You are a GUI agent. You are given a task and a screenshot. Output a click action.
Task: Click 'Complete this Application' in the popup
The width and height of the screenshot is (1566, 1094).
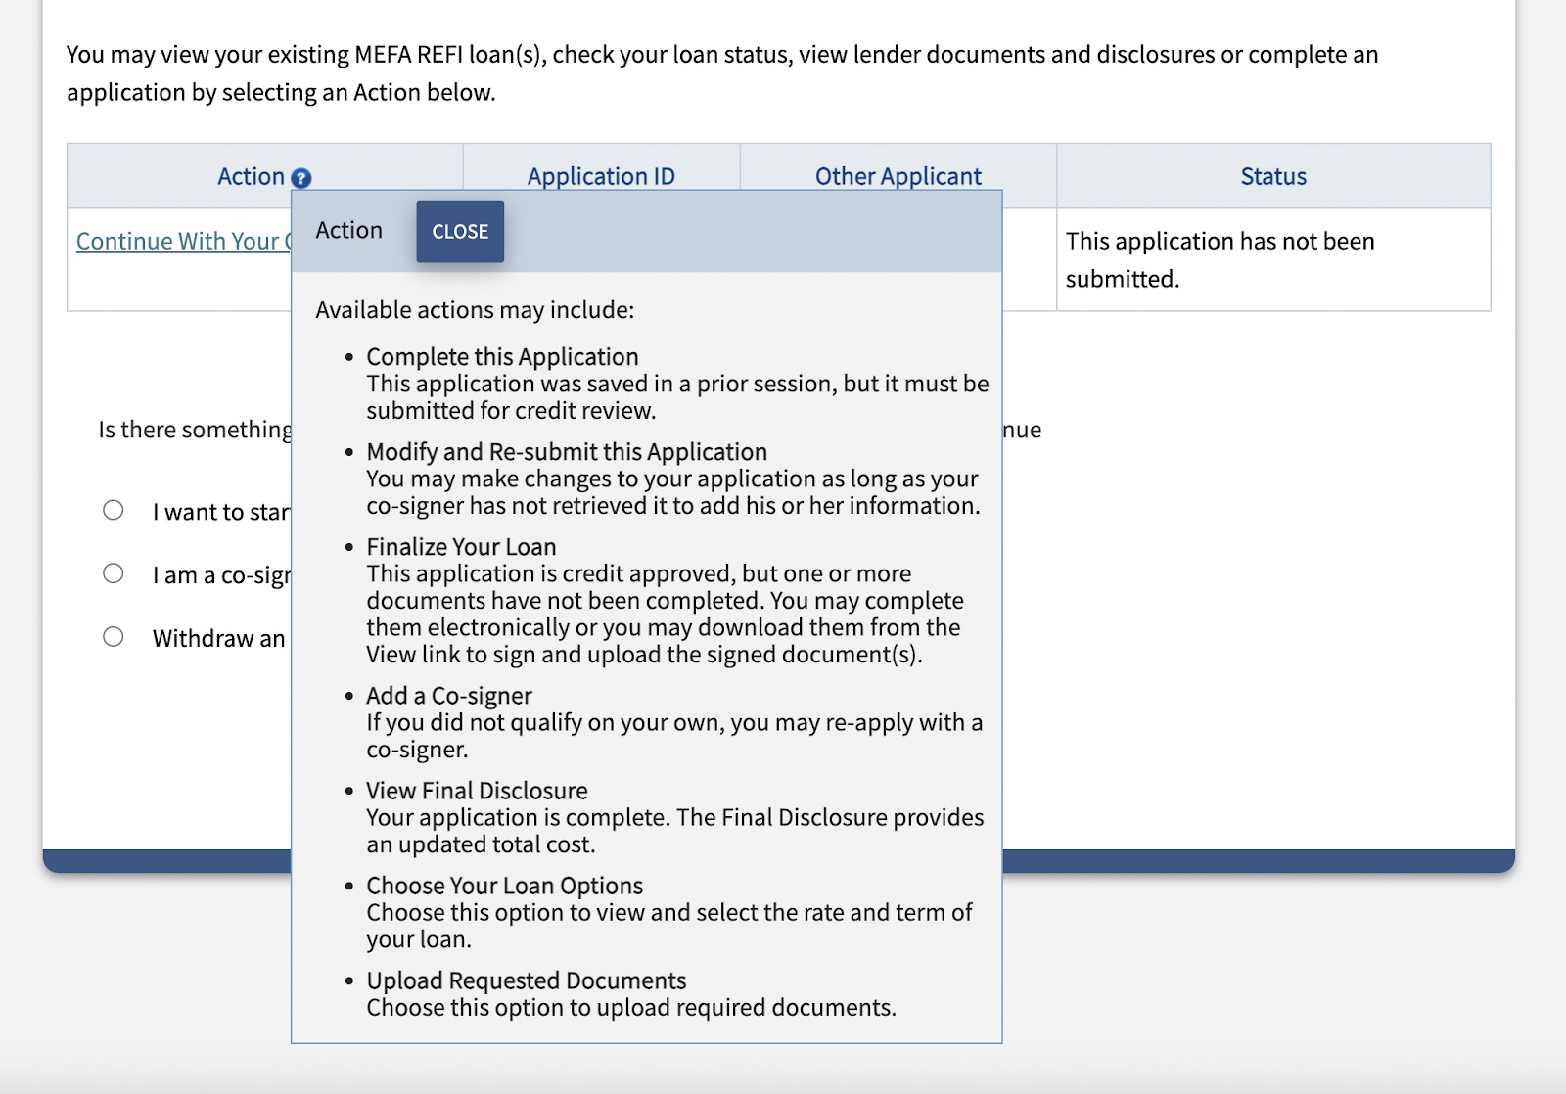[x=502, y=357]
